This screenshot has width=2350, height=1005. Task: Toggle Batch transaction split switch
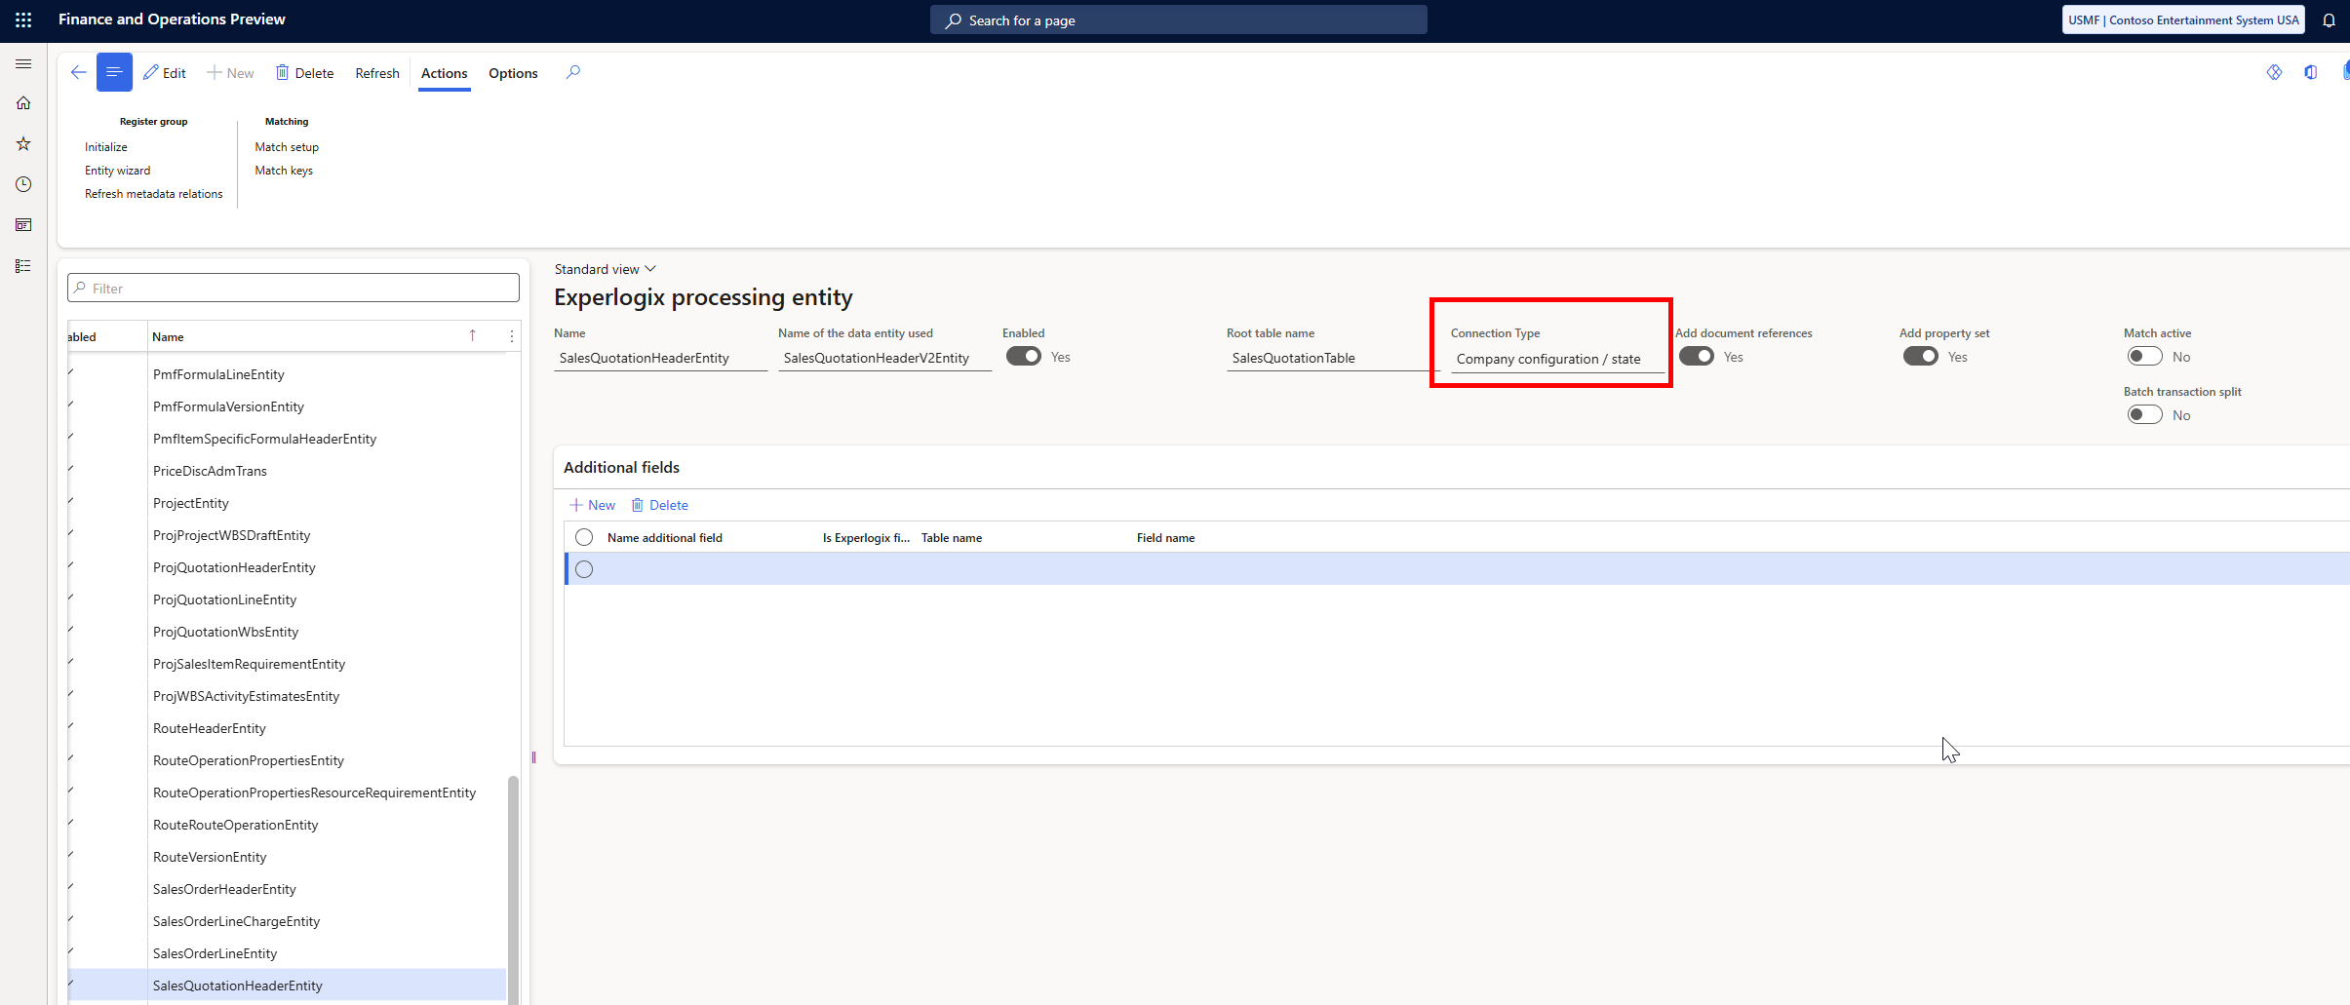click(2145, 415)
